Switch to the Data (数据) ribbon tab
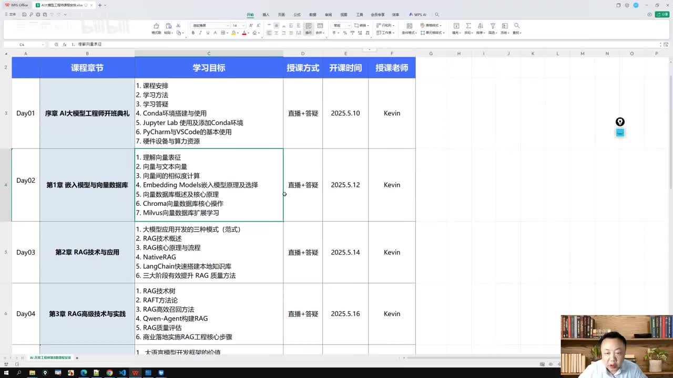This screenshot has width=673, height=378. pyautogui.click(x=313, y=15)
